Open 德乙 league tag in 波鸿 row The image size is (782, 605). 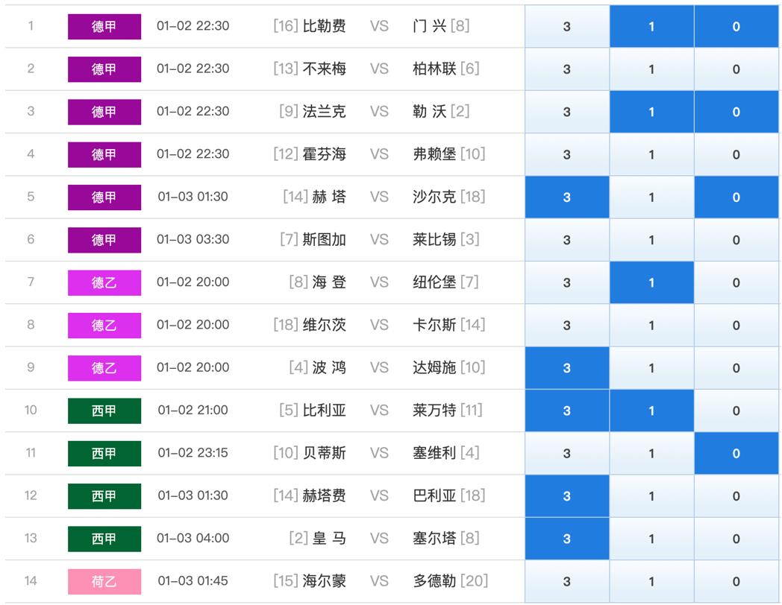104,368
